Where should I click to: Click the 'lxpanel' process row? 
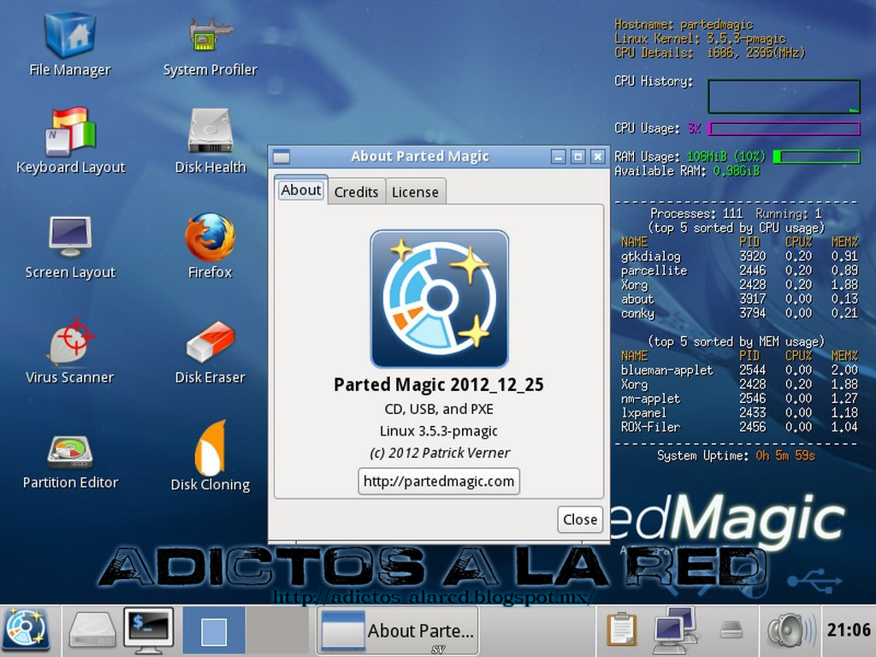click(739, 413)
